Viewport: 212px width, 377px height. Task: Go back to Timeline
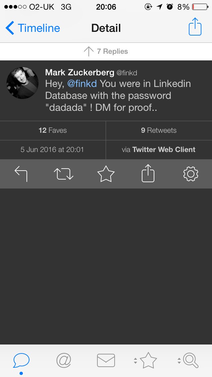coord(33,28)
